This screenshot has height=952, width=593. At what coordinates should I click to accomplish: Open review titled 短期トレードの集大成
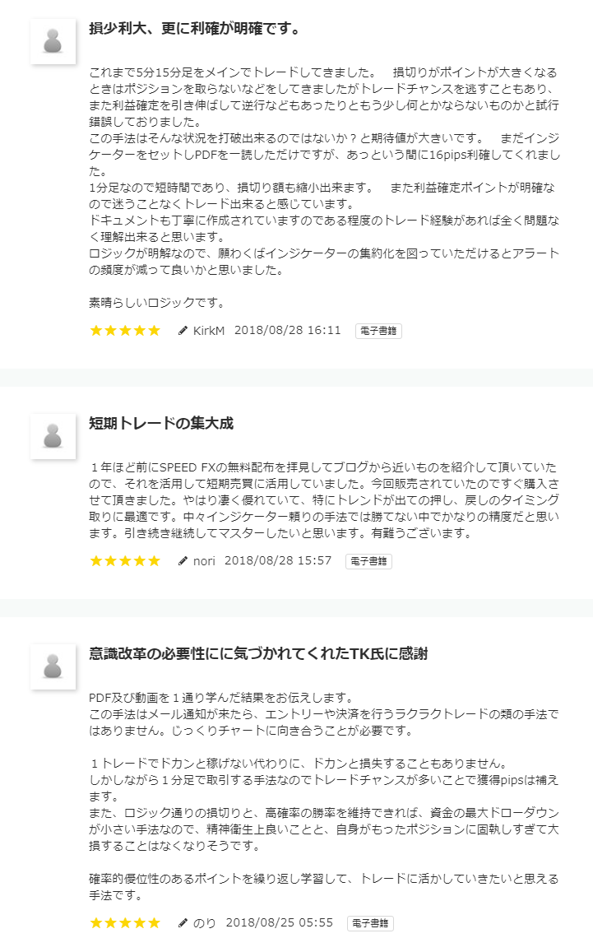click(161, 424)
